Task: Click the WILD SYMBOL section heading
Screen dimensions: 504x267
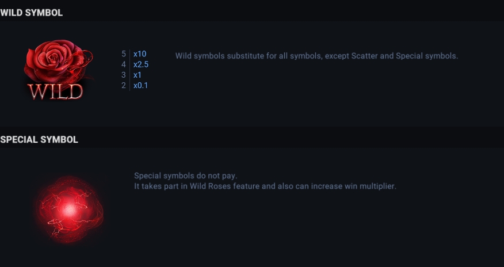Action: click(x=32, y=13)
